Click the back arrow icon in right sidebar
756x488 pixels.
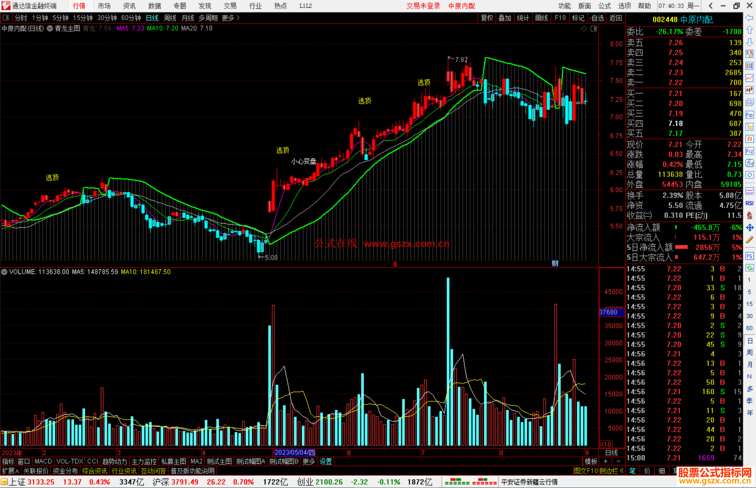tap(749, 18)
